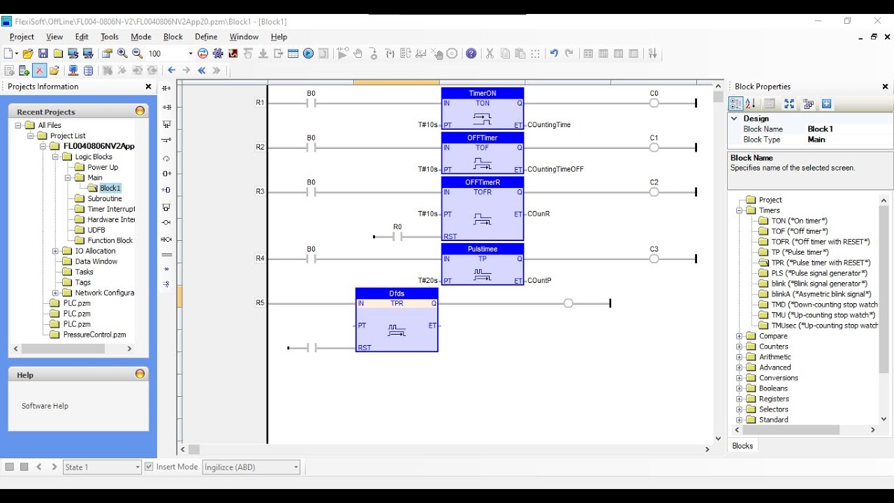Image resolution: width=894 pixels, height=503 pixels.
Task: Collapse the Design section in Block Properties
Action: point(734,119)
